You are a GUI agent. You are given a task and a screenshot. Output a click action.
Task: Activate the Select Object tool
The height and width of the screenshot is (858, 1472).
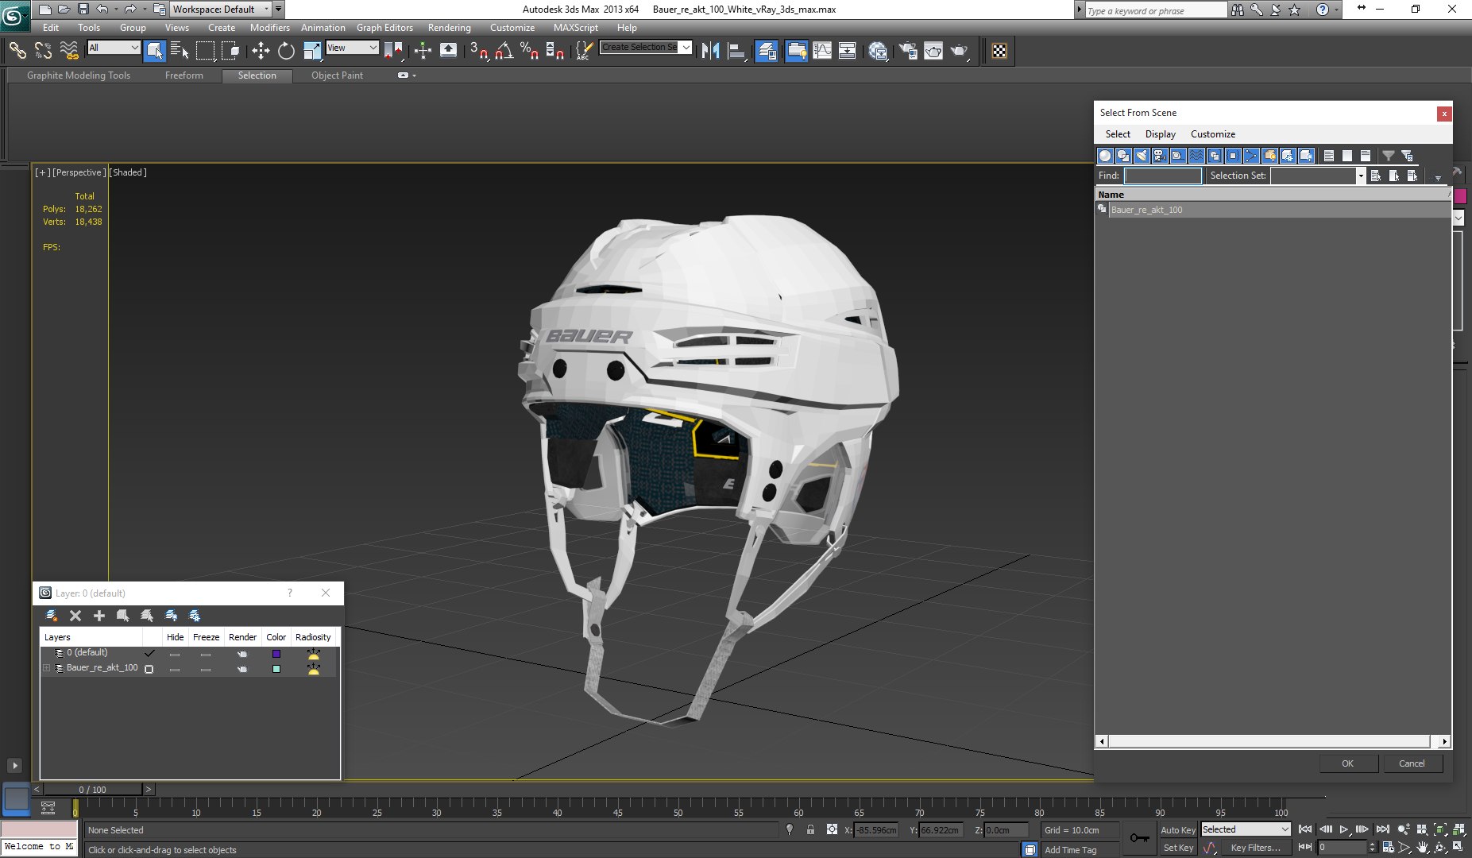[x=154, y=51]
